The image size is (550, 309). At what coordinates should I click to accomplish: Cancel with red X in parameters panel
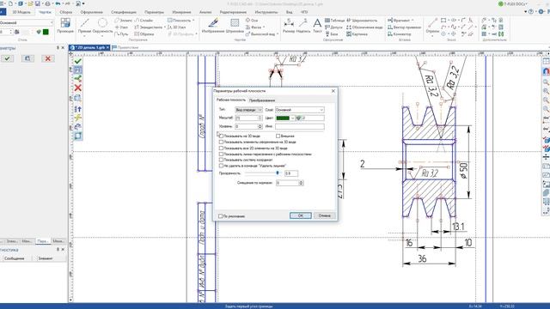(48, 58)
